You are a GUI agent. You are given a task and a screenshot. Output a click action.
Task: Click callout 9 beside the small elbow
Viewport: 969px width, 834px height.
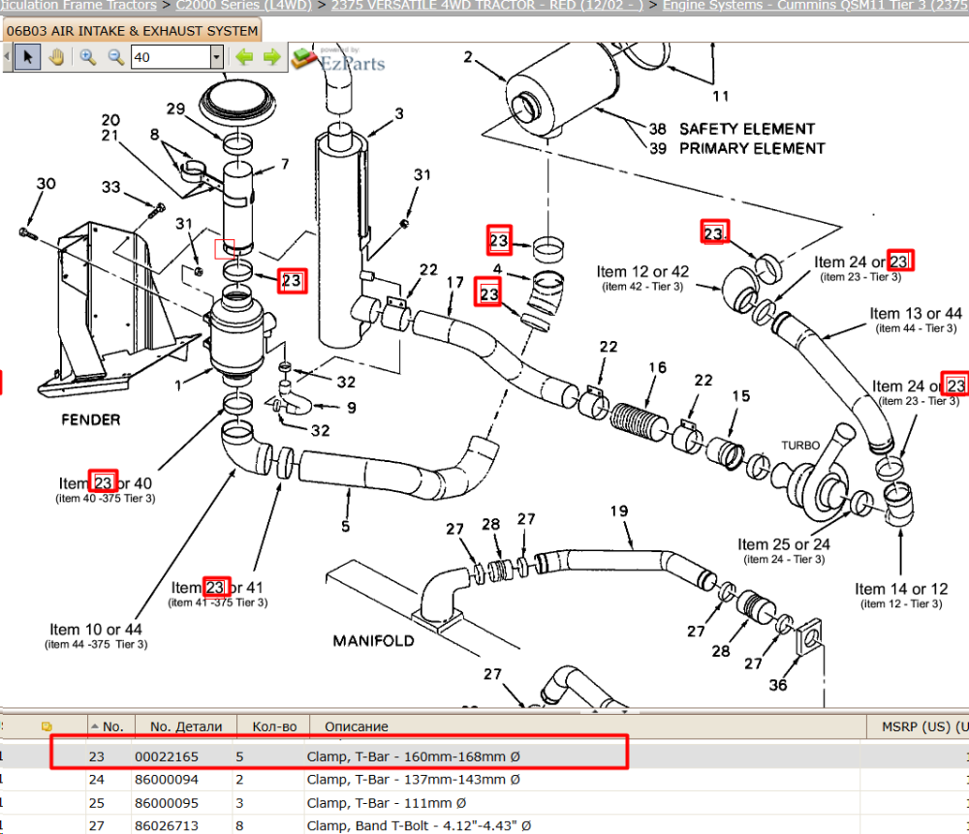click(x=351, y=409)
